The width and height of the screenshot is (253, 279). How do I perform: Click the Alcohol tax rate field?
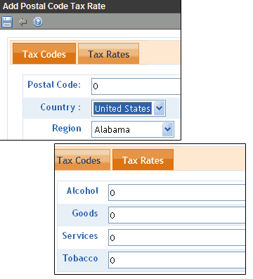(176, 193)
